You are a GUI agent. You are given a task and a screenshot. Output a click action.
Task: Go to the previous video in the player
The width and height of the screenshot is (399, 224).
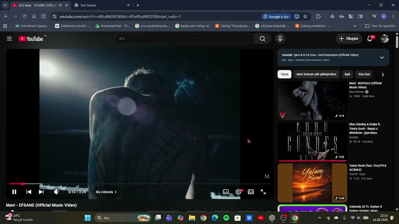pos(29,192)
